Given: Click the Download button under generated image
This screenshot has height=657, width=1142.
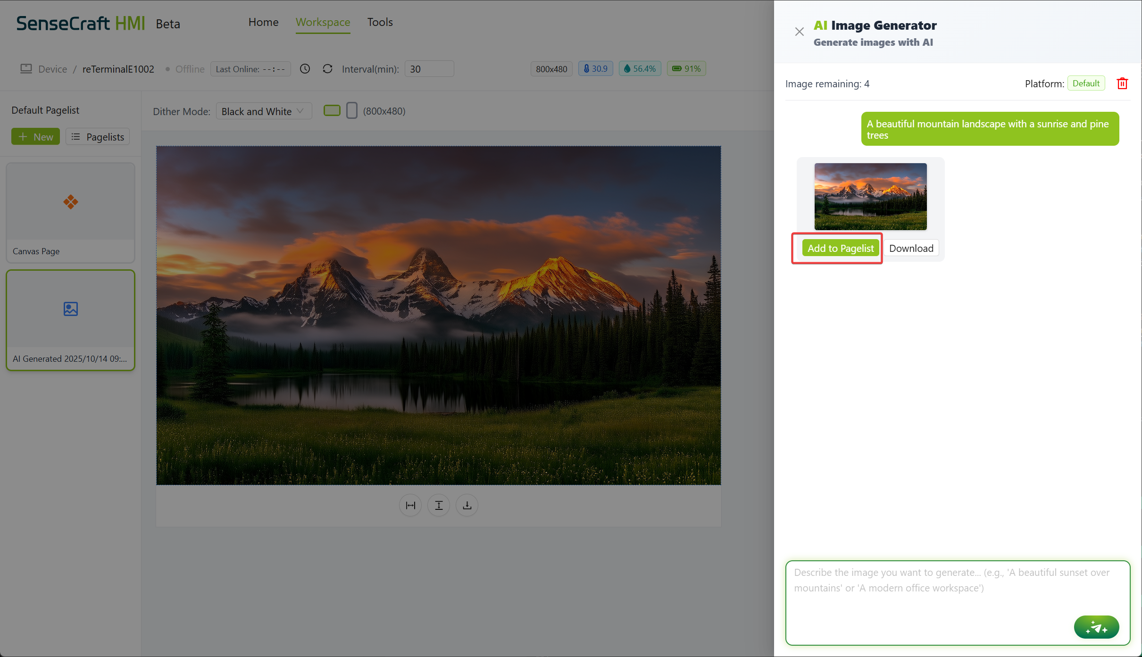Looking at the screenshot, I should coord(910,248).
